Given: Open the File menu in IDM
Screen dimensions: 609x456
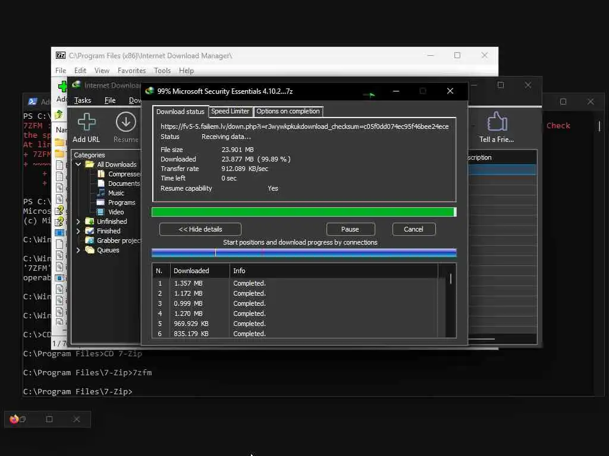Looking at the screenshot, I should click(110, 100).
